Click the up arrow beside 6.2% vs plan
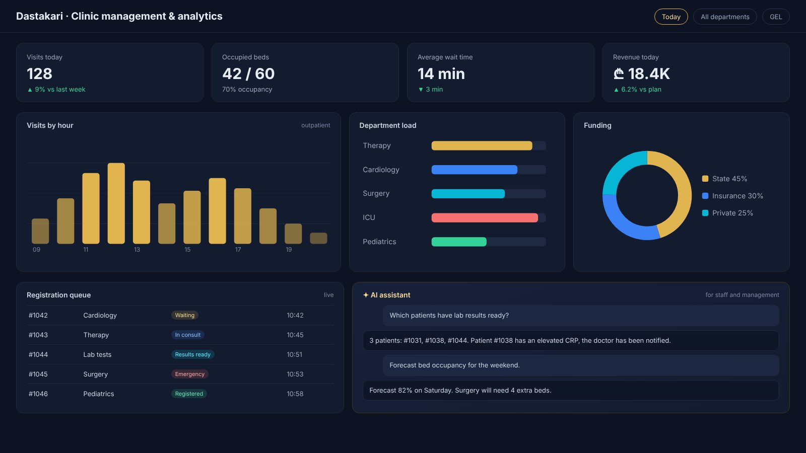Image resolution: width=806 pixels, height=453 pixels. (x=616, y=90)
